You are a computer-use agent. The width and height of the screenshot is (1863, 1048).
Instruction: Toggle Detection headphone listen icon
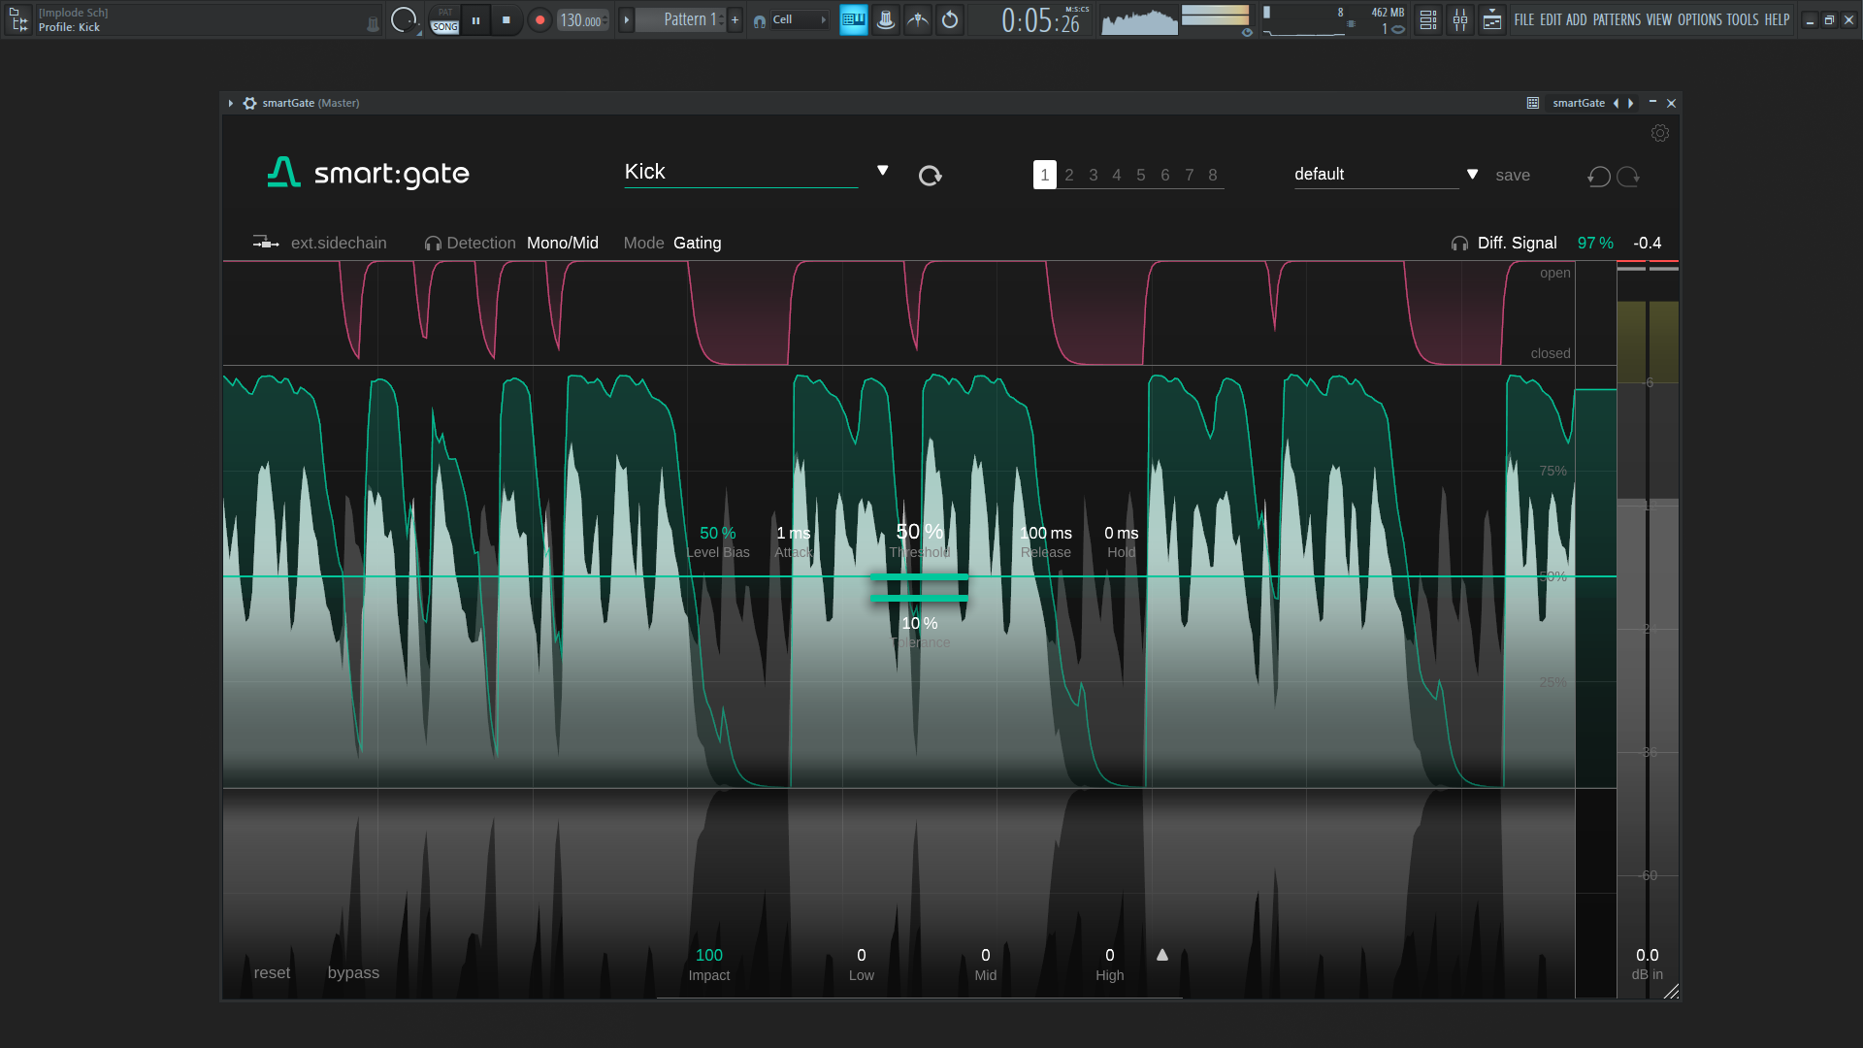[x=433, y=244]
